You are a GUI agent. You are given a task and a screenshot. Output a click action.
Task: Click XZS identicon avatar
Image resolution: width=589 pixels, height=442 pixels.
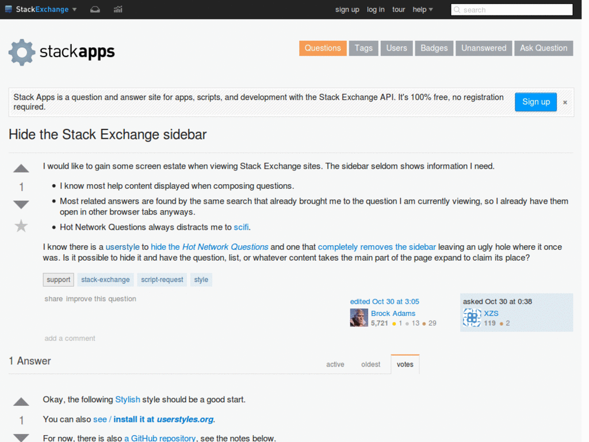click(472, 318)
